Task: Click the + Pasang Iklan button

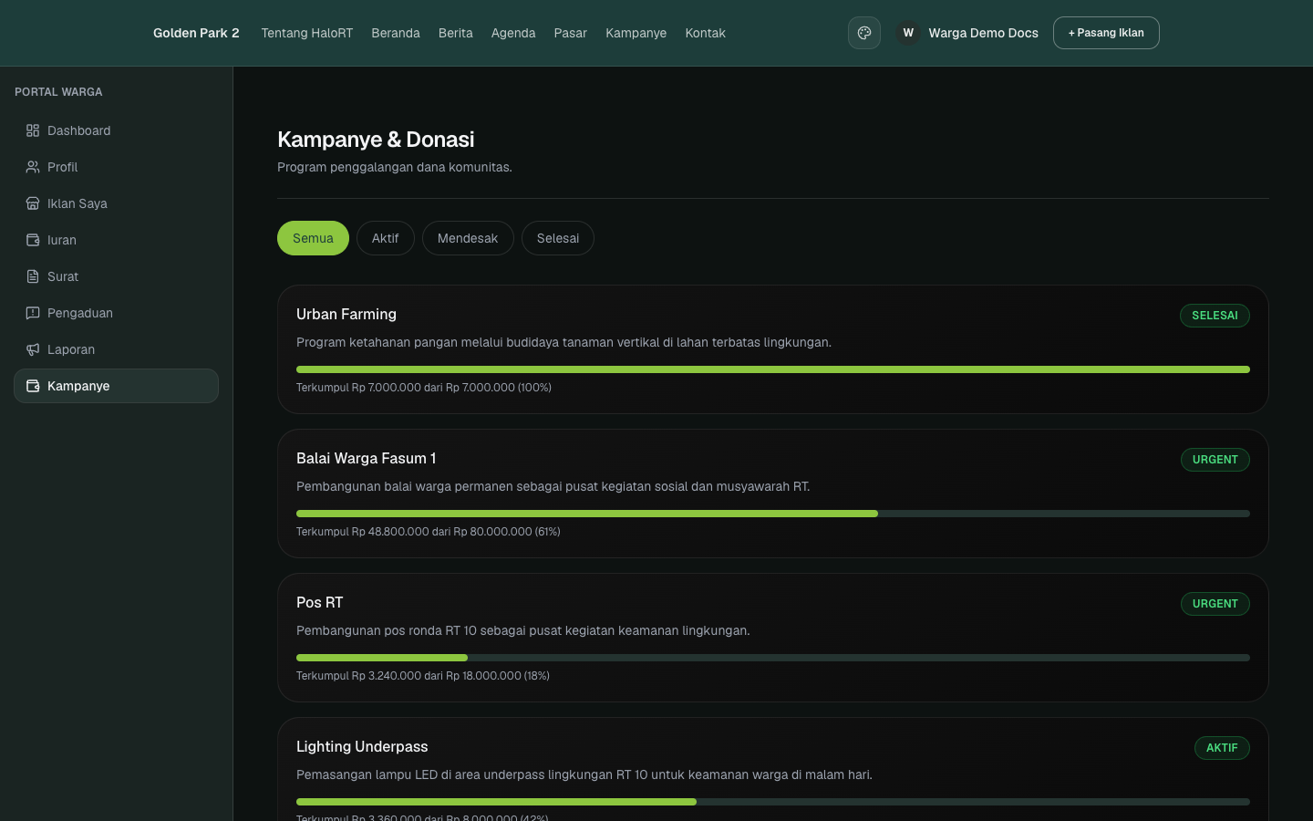Action: pyautogui.click(x=1106, y=33)
